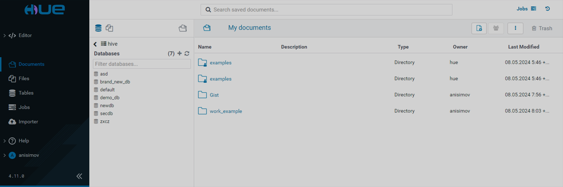Switch to the files icon in assist panel
Viewport: 563px width, 187px height.
tap(110, 28)
